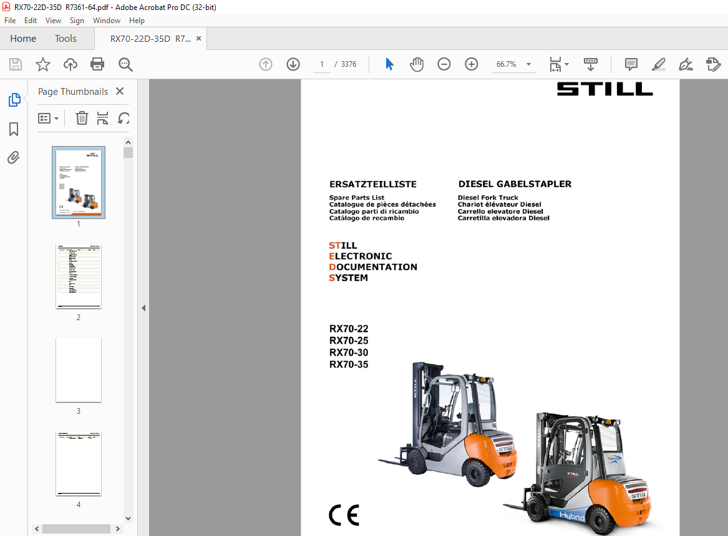Click the Share or send file icon
The image size is (728, 536).
pyautogui.click(x=713, y=64)
